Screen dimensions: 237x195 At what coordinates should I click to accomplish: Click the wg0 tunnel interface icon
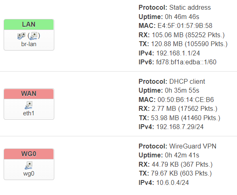[29, 165]
